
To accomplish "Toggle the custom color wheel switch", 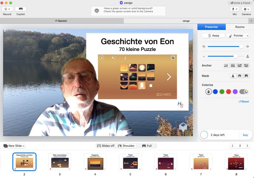I will pyautogui.click(x=244, y=92).
